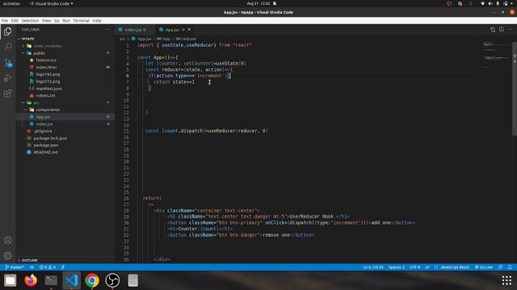Screen dimensions: 517x290
Task: Open Terminal from the dock
Action: [x=51, y=280]
